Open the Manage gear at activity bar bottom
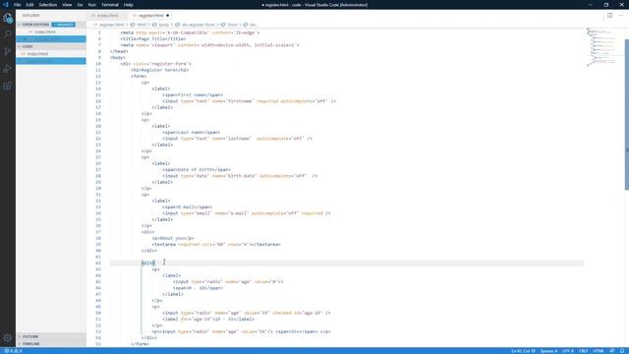Screen dimensions: 629x354 (8, 338)
